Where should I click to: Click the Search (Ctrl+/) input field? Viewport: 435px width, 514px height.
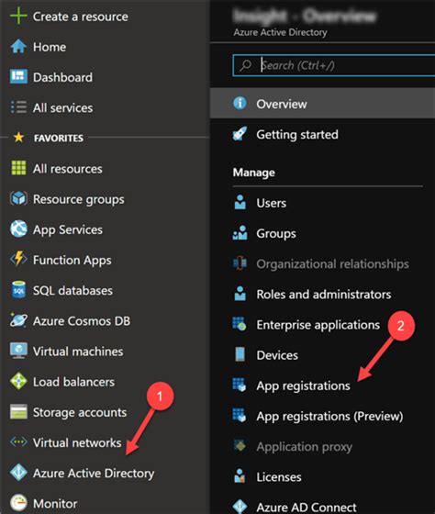tap(334, 65)
